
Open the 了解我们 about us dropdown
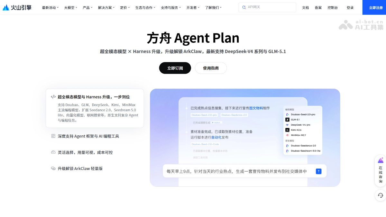(213, 7)
